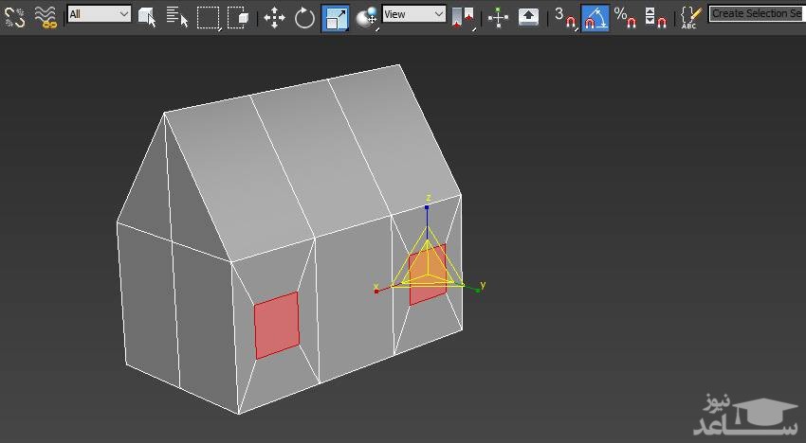Expand the Rectangular Selection Region flyout

[x=209, y=17]
